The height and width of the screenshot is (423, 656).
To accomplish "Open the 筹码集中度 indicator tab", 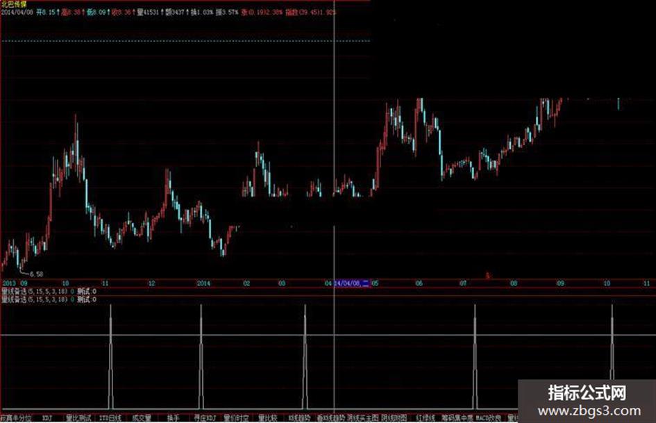I will pyautogui.click(x=457, y=418).
